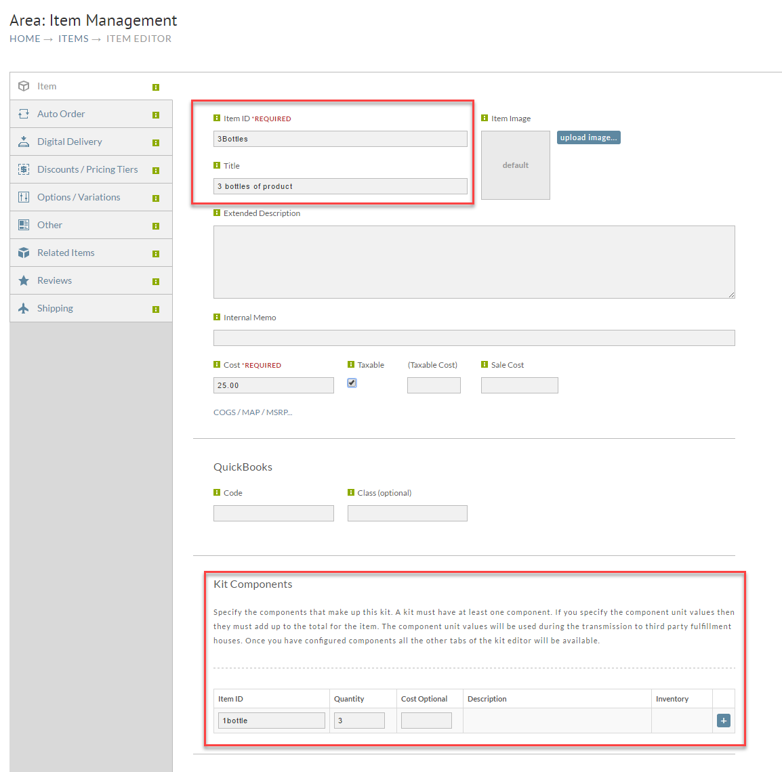
Task: Click the Options / Variations sliders icon
Action: [24, 197]
